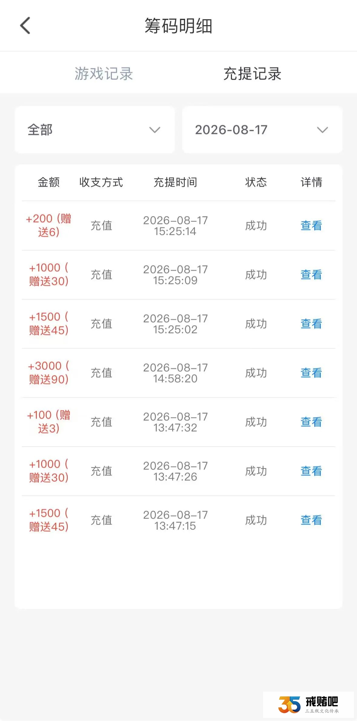
Task: Click chevron arrow beside 全部
Action: pos(155,130)
